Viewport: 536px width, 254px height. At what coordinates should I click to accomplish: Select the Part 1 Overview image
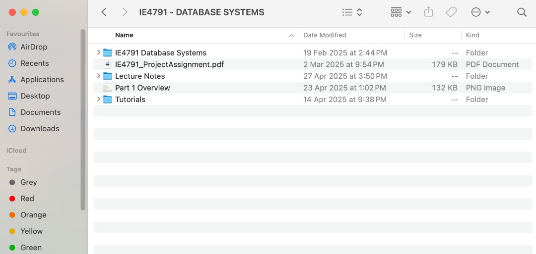142,88
